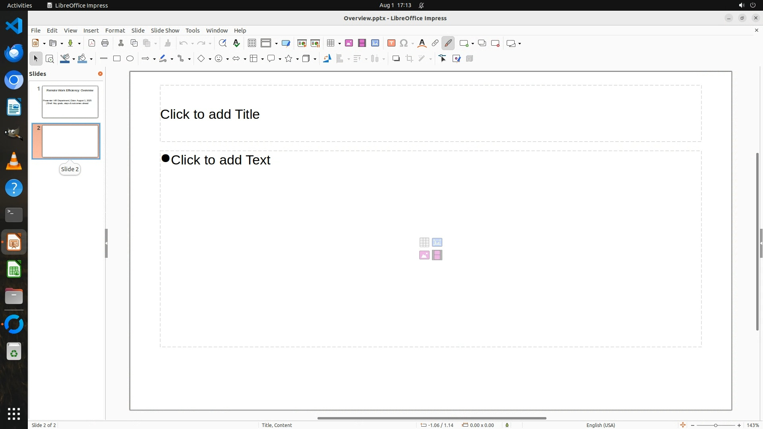Click the Insert Hyperlink icon

(435, 43)
